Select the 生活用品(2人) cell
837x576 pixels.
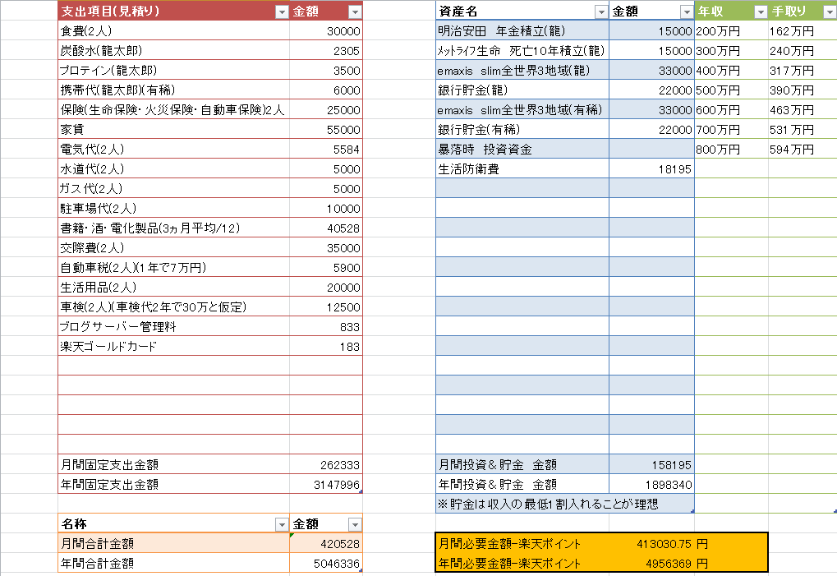point(173,288)
